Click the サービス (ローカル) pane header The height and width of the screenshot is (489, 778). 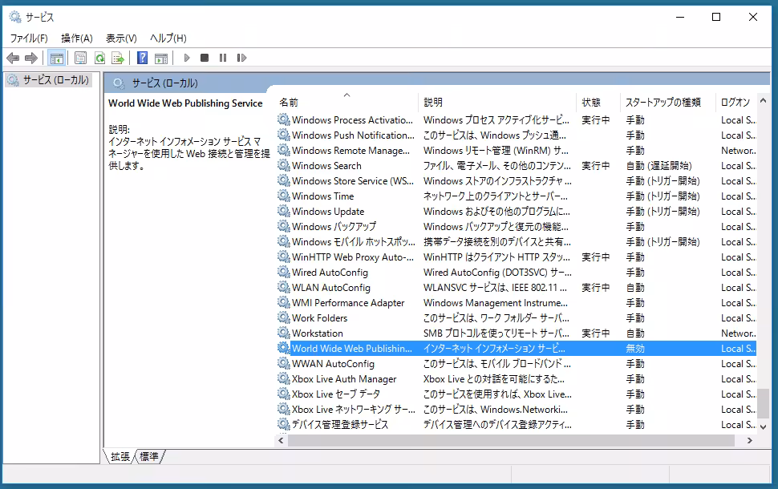164,83
